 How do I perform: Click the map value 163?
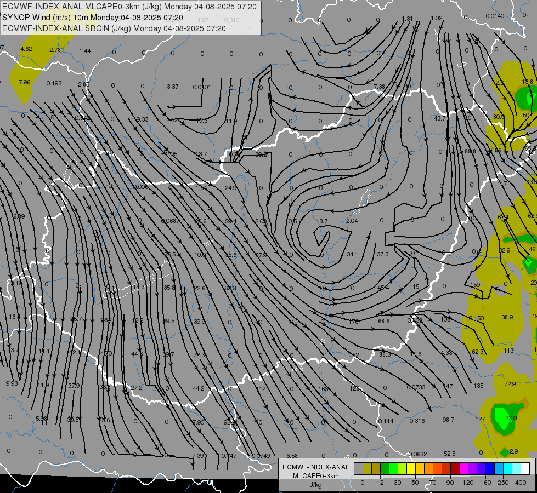(323, 389)
